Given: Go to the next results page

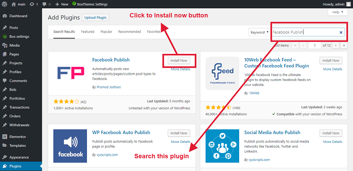Looking at the screenshot, I should pyautogui.click(x=336, y=45).
